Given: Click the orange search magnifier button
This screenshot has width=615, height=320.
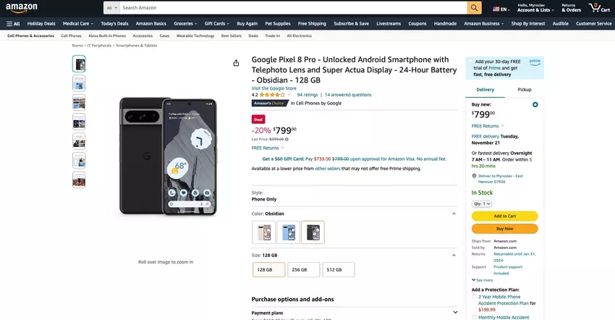Looking at the screenshot, I should click(475, 8).
